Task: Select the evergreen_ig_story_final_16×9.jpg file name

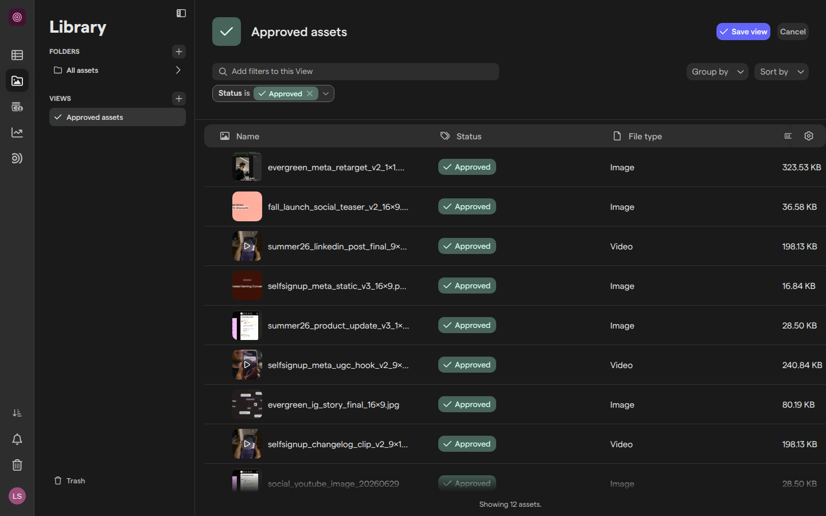Action: 333,404
